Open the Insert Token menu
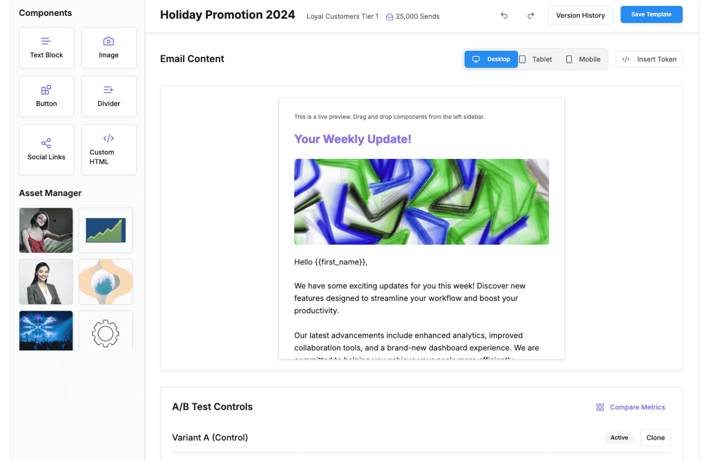Screen dimensions: 710x461 tap(649, 59)
